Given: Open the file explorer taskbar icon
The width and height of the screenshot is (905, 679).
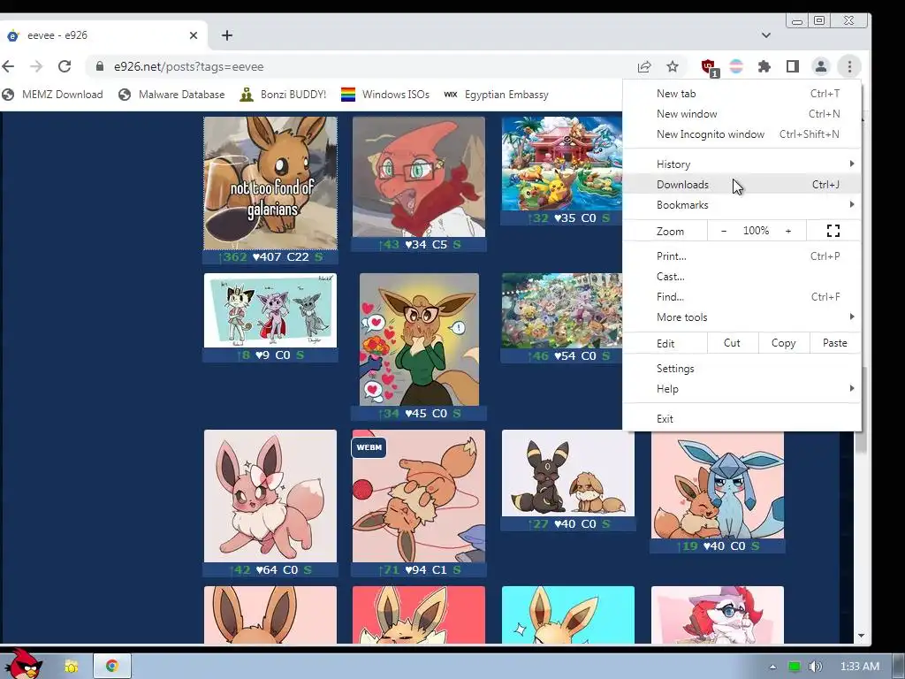Looking at the screenshot, I should (71, 667).
